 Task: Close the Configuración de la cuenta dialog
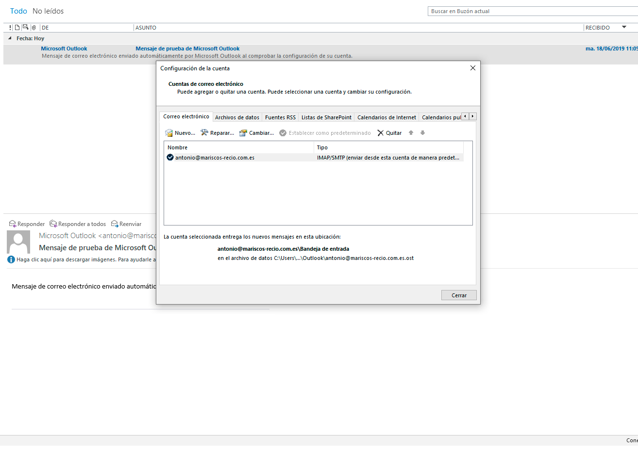[472, 68]
